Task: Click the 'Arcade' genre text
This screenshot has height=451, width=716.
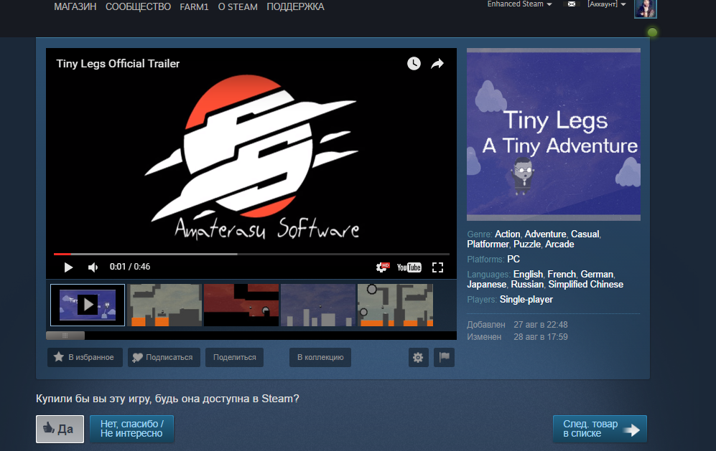Action: 559,245
